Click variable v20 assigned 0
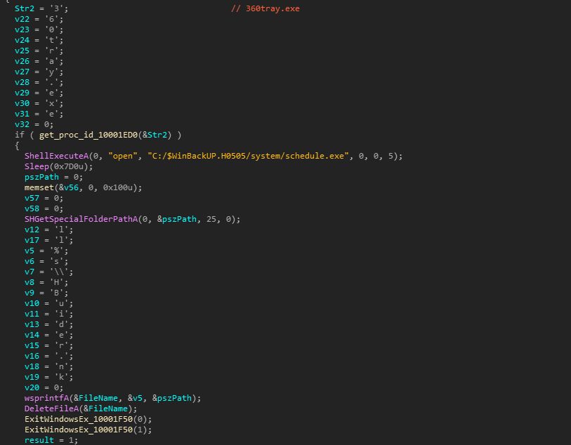 32,388
